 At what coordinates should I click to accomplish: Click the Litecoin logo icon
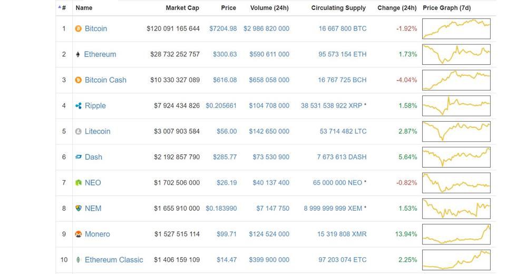point(78,131)
